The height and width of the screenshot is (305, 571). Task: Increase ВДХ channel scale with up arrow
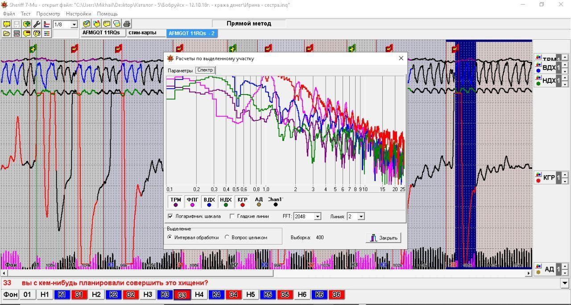tap(565, 65)
